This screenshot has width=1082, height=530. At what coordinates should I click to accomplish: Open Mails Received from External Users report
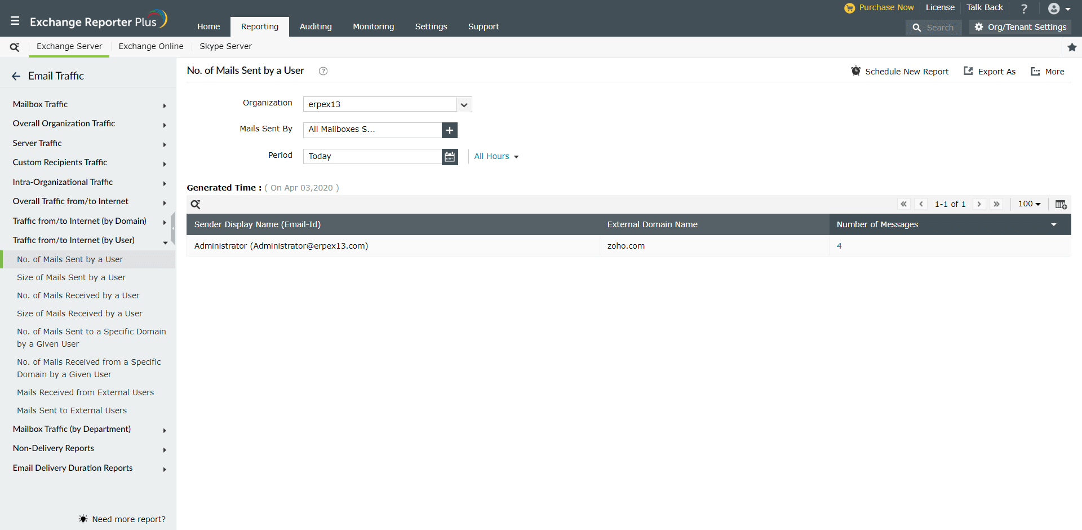point(85,392)
